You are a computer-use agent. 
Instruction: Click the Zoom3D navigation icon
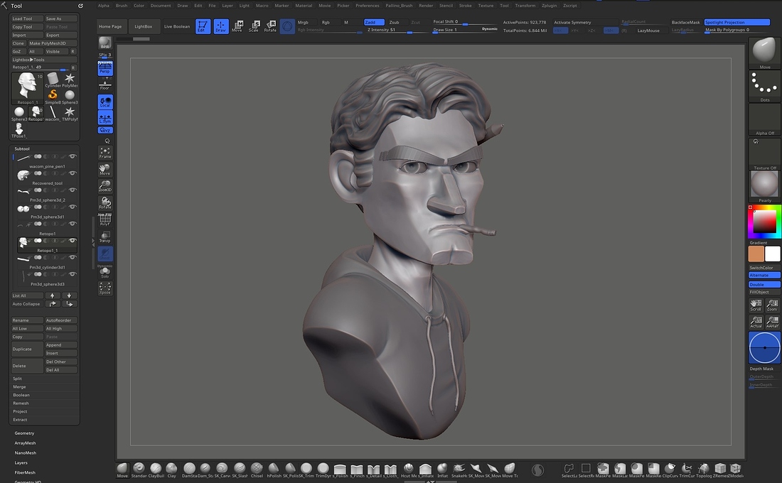(105, 186)
